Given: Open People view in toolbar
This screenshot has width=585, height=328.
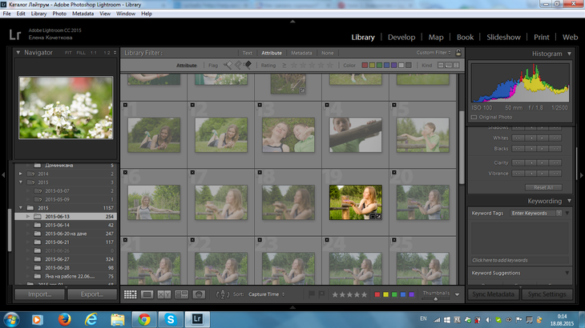Looking at the screenshot, I should point(200,294).
